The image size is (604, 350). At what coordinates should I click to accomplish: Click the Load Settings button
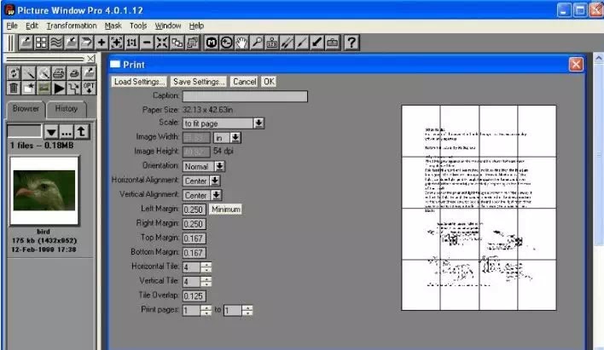click(139, 82)
